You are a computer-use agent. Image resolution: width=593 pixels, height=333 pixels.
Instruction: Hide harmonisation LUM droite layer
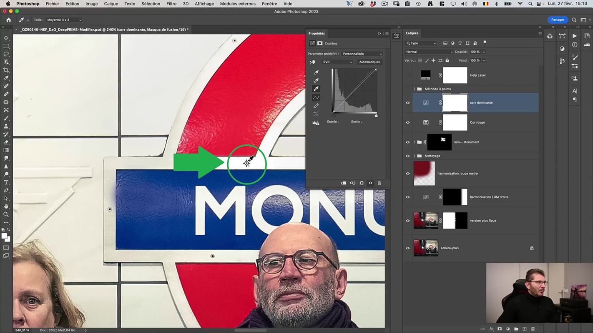pos(408,197)
